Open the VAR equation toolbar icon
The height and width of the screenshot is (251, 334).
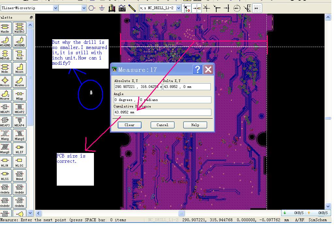pos(122,8)
